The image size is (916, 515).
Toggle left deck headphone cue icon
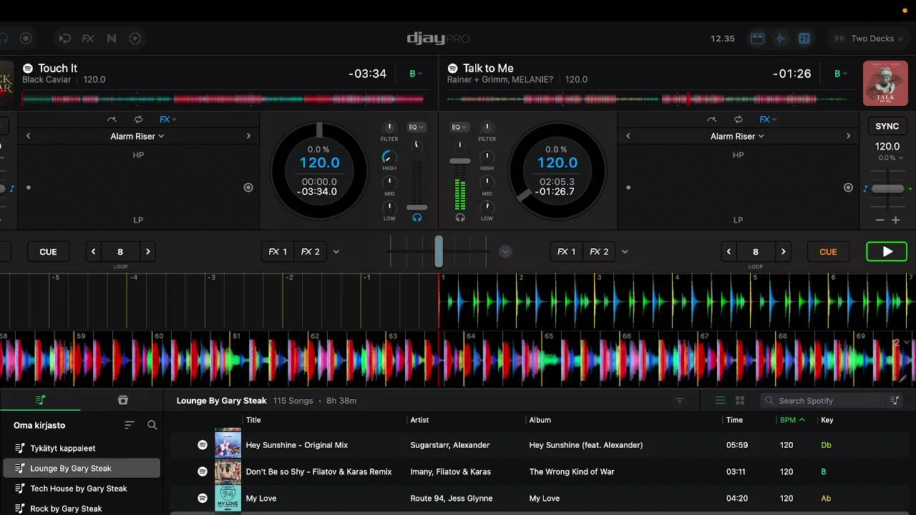click(x=416, y=217)
